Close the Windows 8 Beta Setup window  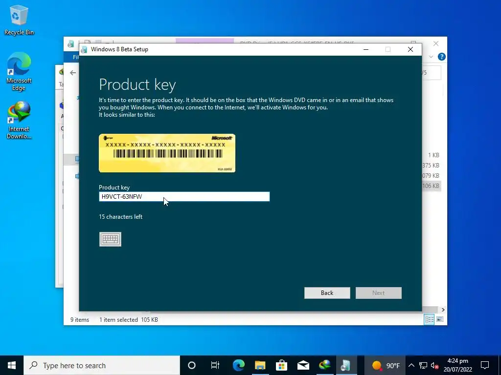(x=410, y=49)
